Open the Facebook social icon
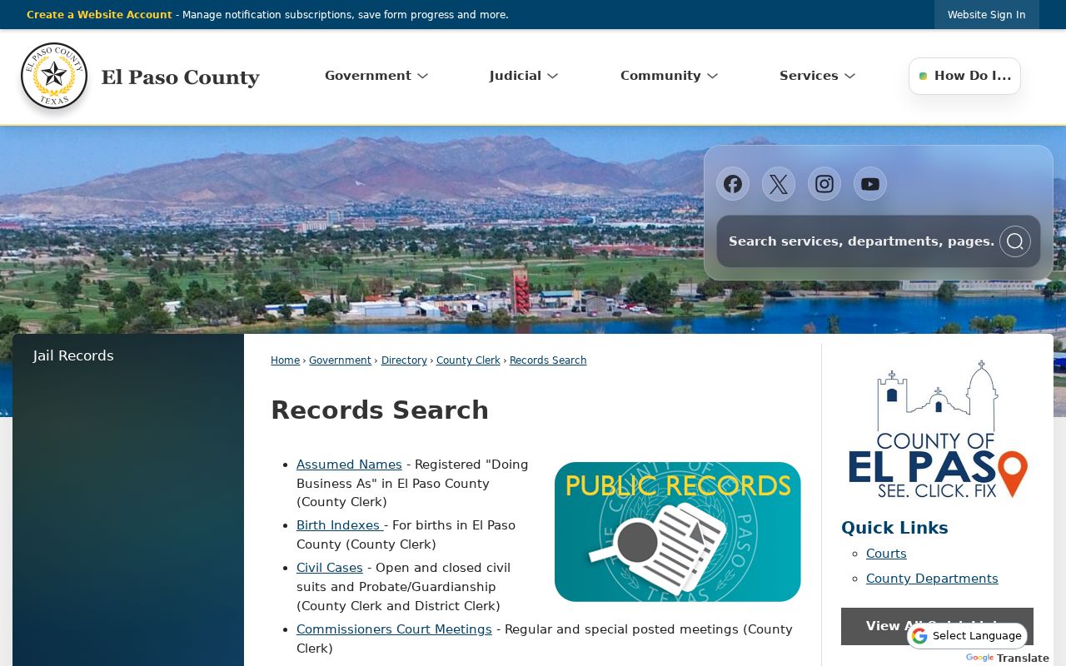 (733, 184)
